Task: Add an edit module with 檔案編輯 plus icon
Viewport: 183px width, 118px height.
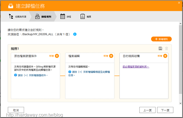Action: point(111,56)
